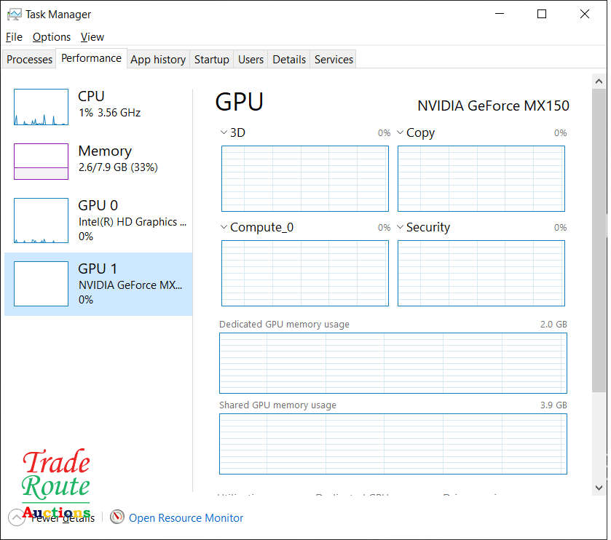Screen dimensions: 611x540
Task: Open the Copy engine dropdown
Action: point(401,132)
